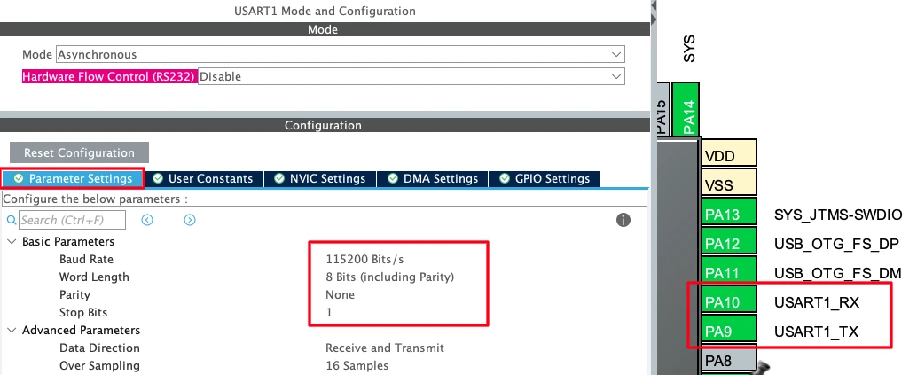Open the DMA Settings tab
Image resolution: width=917 pixels, height=375 pixels.
pos(433,179)
